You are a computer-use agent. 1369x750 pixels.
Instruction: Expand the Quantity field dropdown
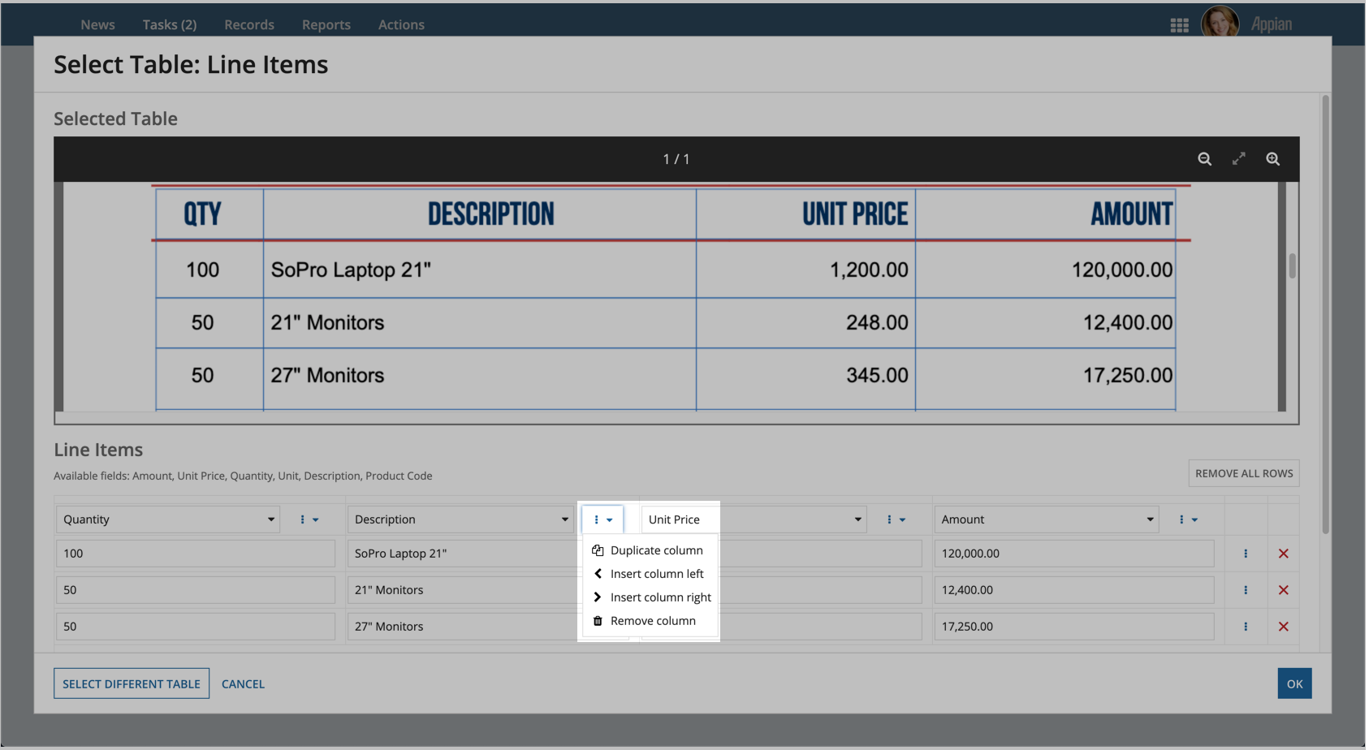pos(167,519)
